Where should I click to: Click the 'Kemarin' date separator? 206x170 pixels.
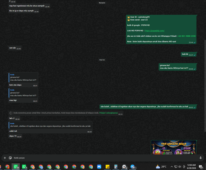point(102,3)
